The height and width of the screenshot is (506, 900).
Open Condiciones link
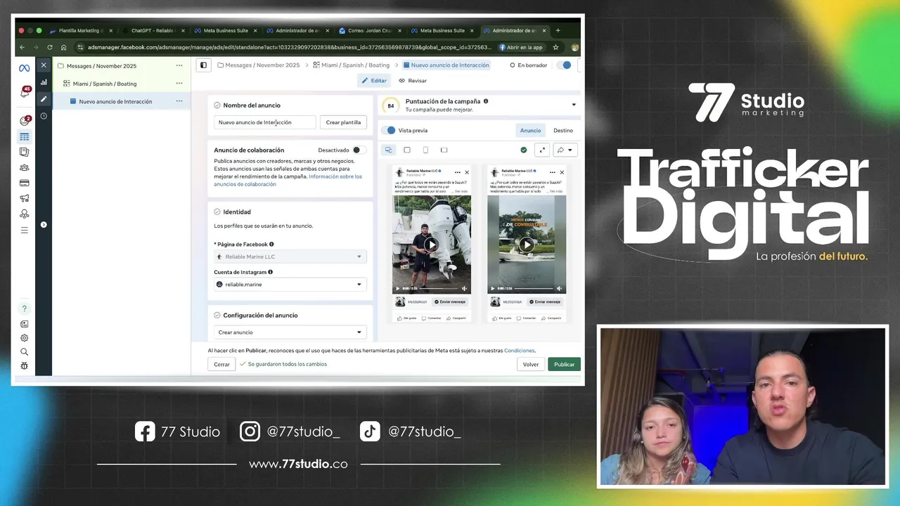pyautogui.click(x=520, y=350)
